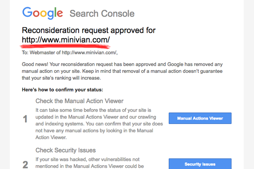Screen dimensions: 254x169
Task: Click the line 'mentioned in the Manual Actions Viewer could be'
Action: [x=90, y=166]
